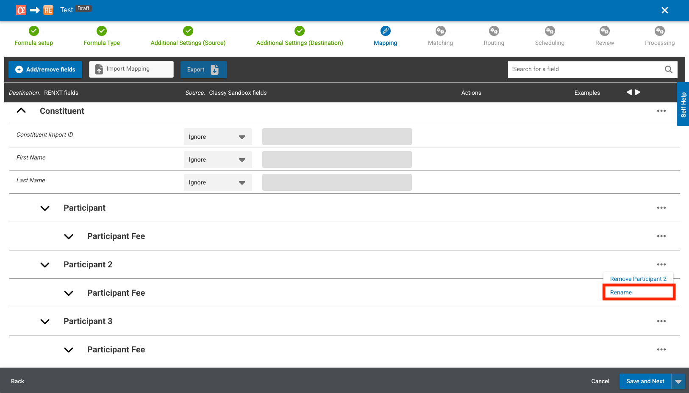The height and width of the screenshot is (393, 689).
Task: Click the Mapping step pencil icon
Action: coord(385,31)
